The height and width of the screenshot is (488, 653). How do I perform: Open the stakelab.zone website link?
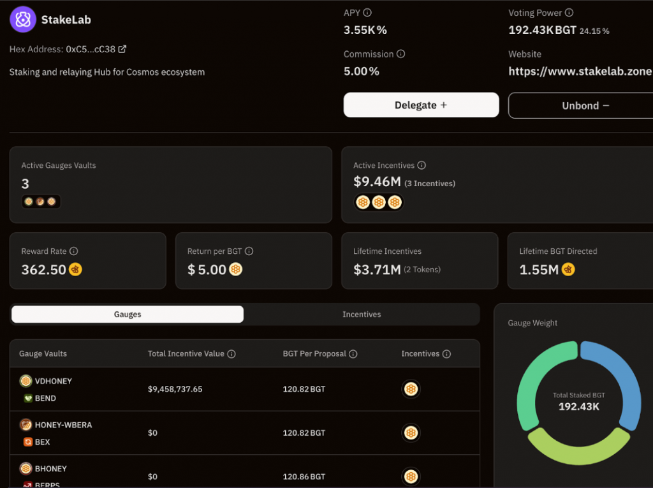pos(580,71)
